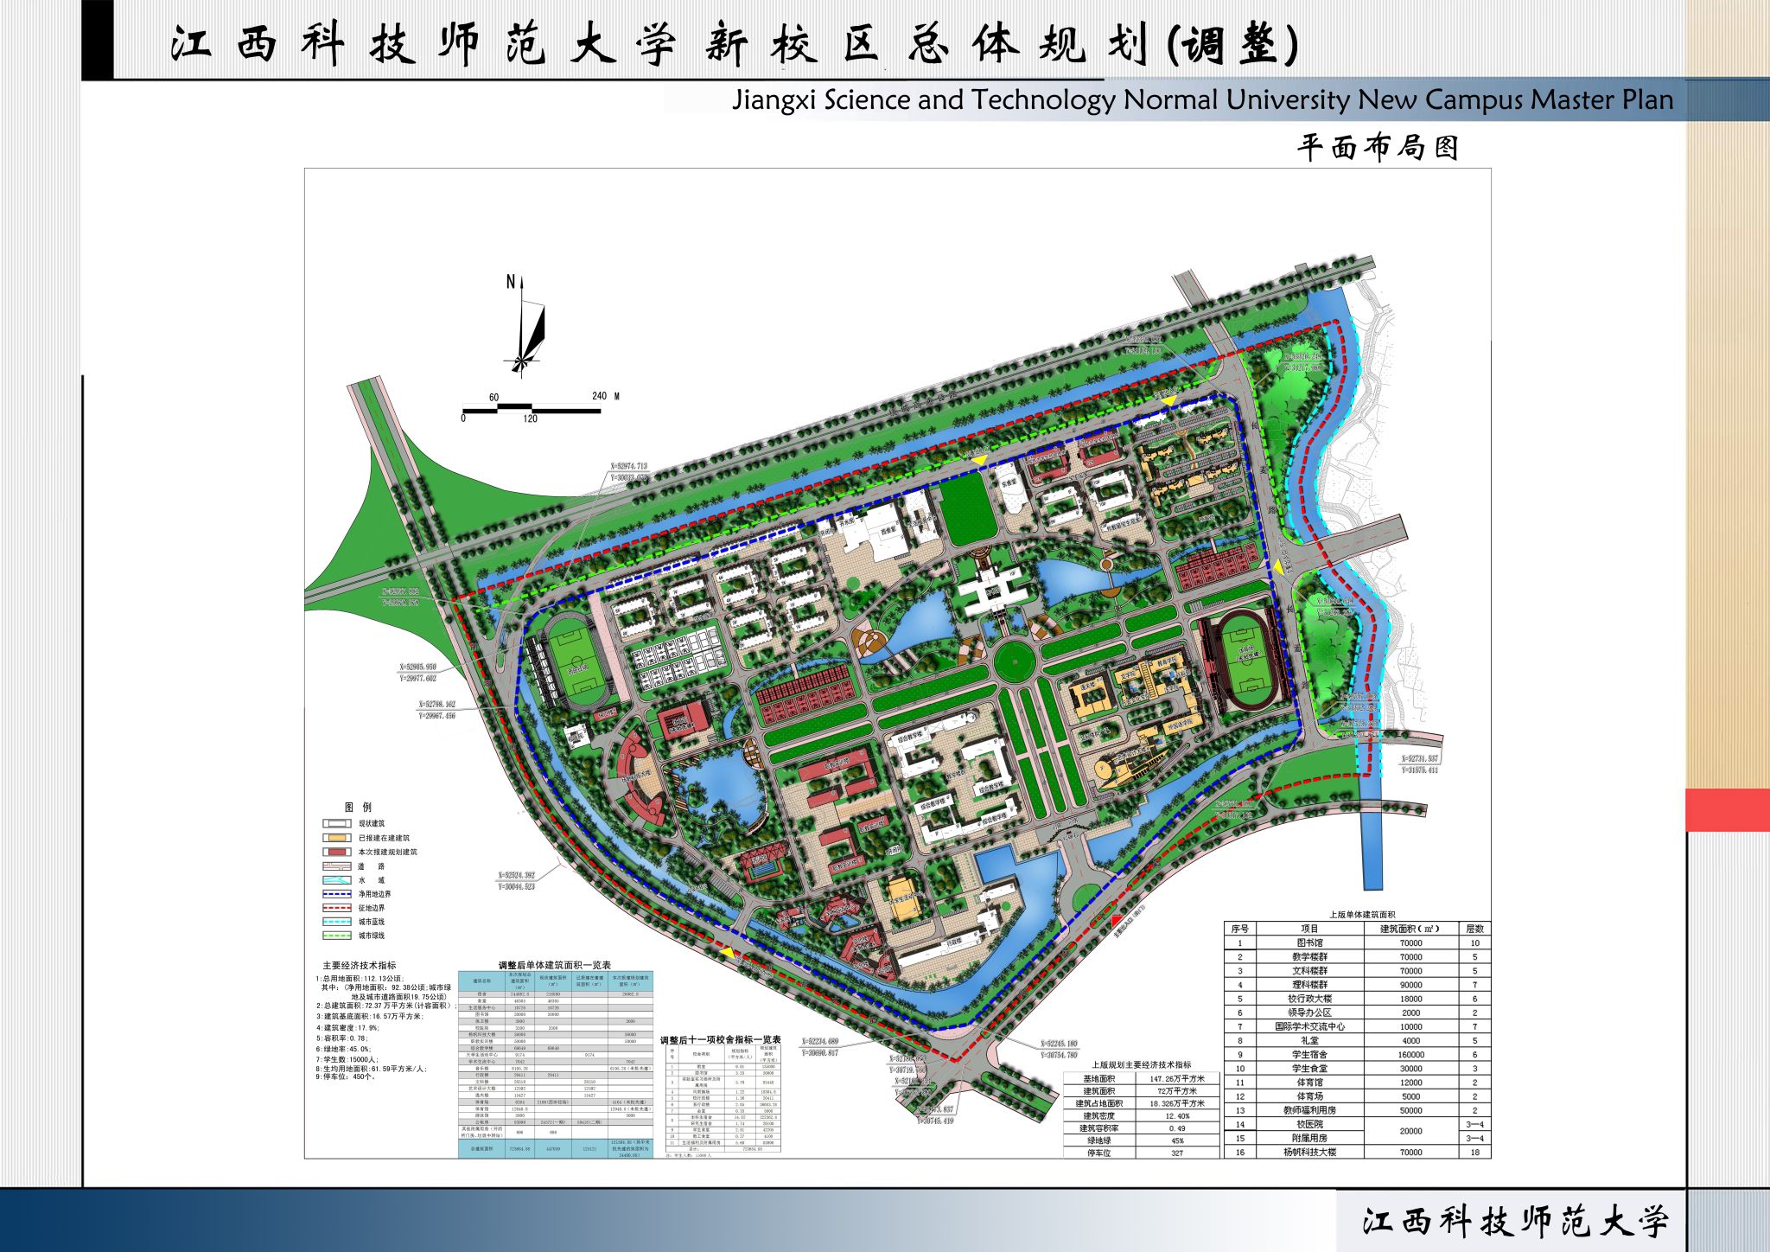Click the water area legend symbol

336,880
